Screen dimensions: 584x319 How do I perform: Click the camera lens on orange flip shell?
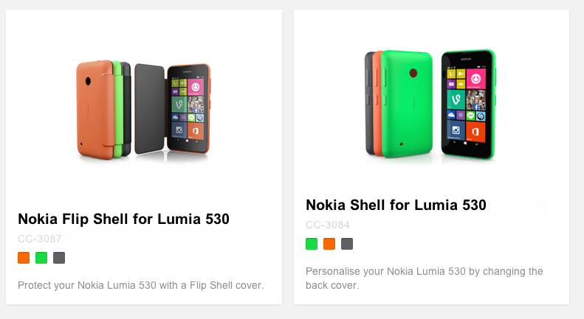tap(88, 80)
